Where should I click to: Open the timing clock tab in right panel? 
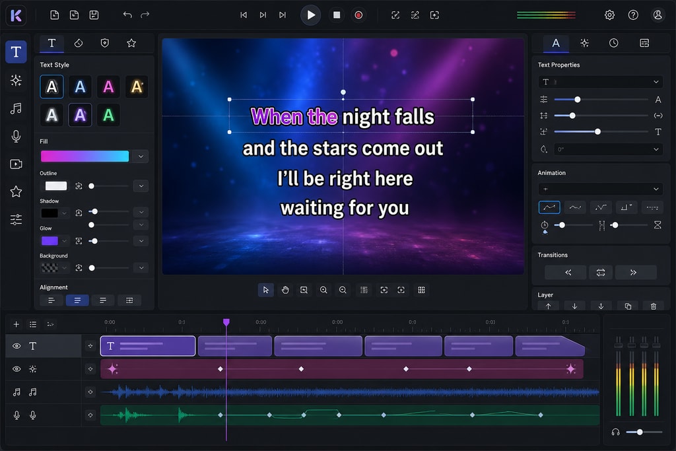tap(613, 43)
